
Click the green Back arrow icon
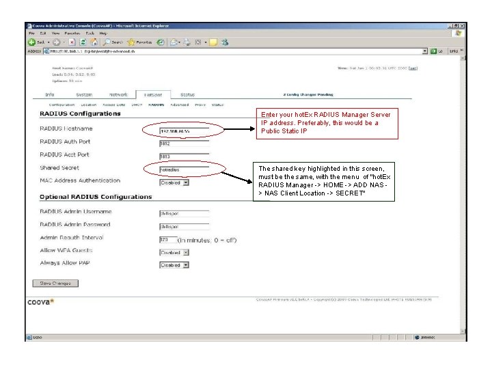pos(31,42)
